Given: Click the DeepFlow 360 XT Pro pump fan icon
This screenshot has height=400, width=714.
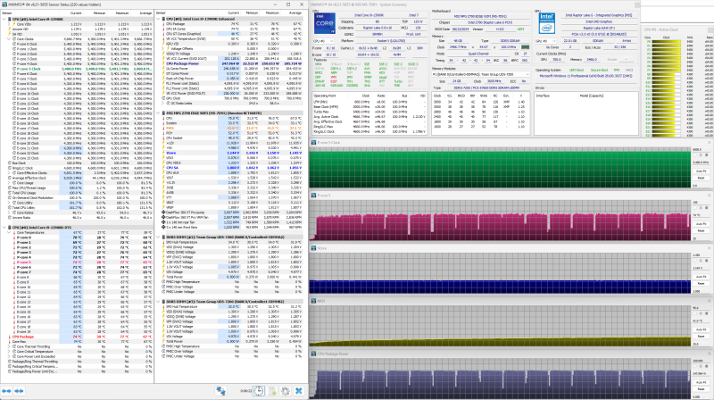Looking at the screenshot, I should click(163, 212).
